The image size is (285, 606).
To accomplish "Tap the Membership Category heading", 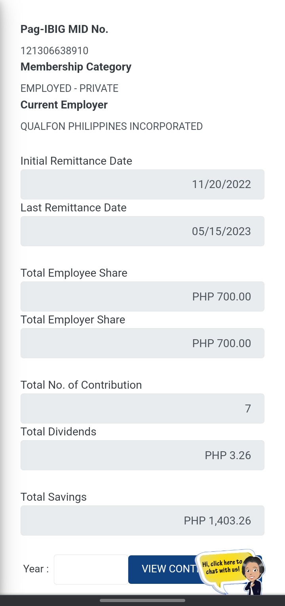I will [x=76, y=67].
